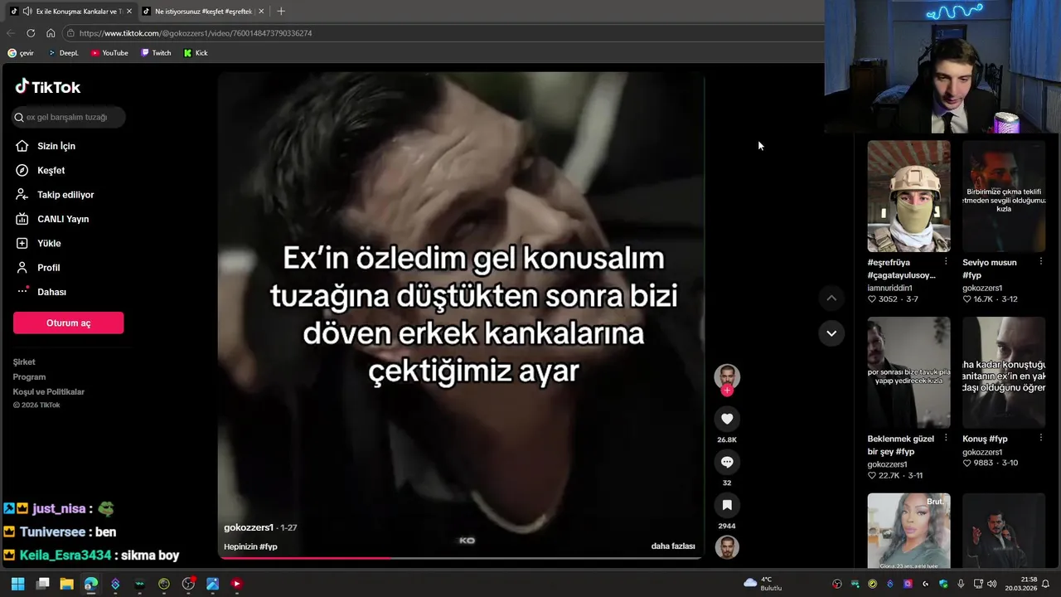The image size is (1061, 597).
Task: Go to previous video with up chevron
Action: click(831, 298)
